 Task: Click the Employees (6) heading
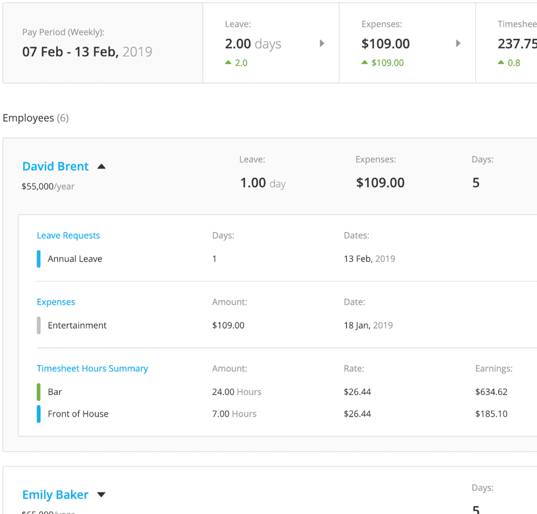pyautogui.click(x=36, y=118)
